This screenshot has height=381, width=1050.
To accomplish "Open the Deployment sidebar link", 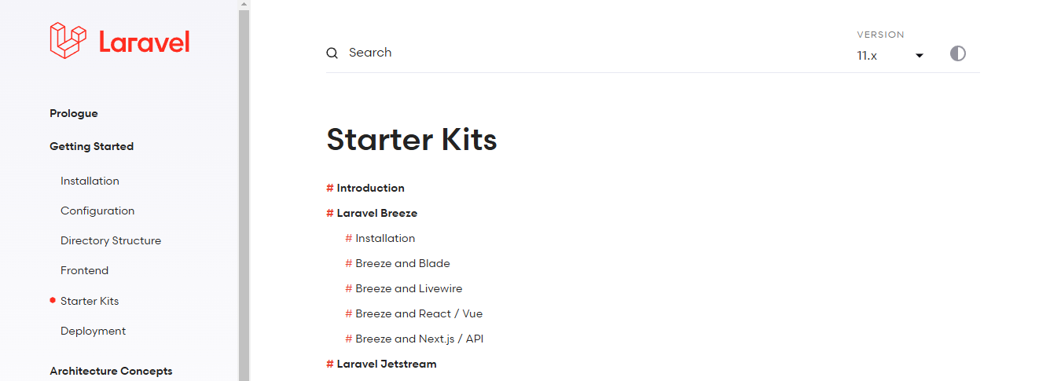I will 93,331.
